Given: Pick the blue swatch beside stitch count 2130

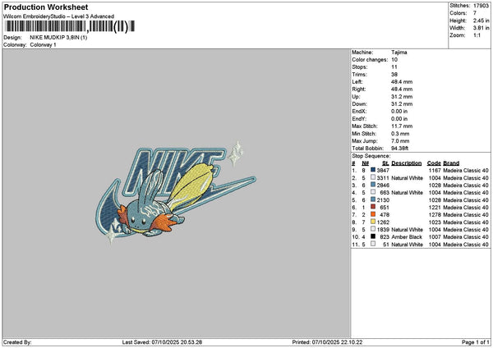Looking at the screenshot, I should pos(373,199).
